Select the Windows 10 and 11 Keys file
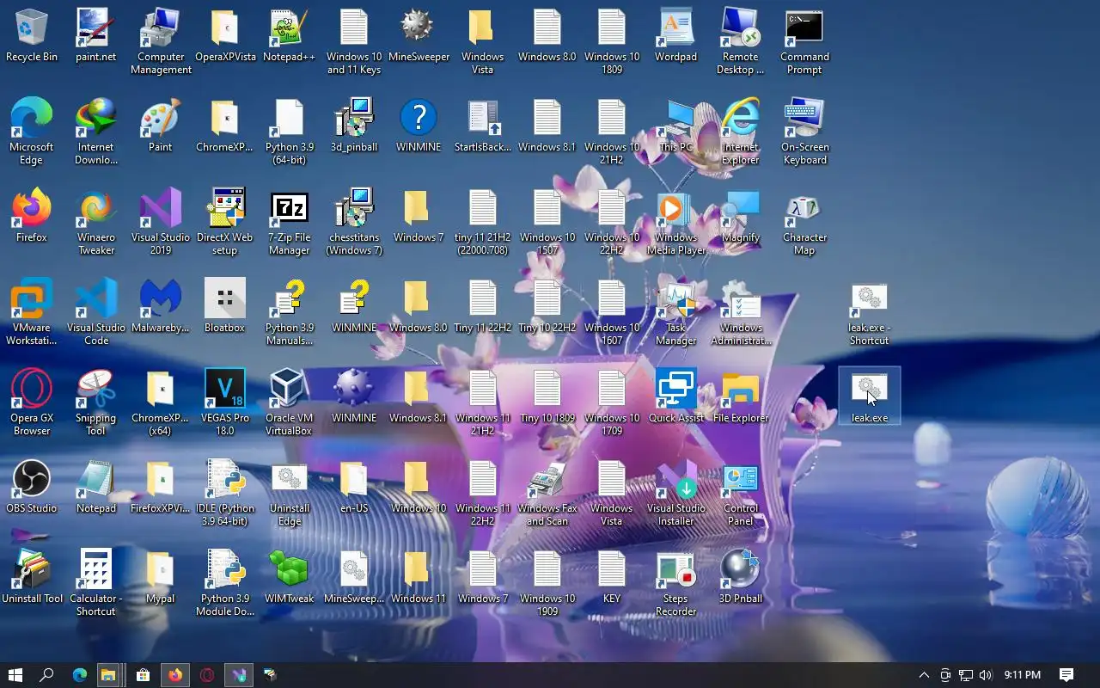 [x=354, y=42]
